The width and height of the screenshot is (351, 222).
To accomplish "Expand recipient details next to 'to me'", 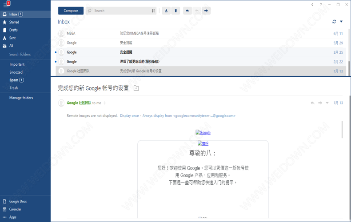I will coord(104,103).
